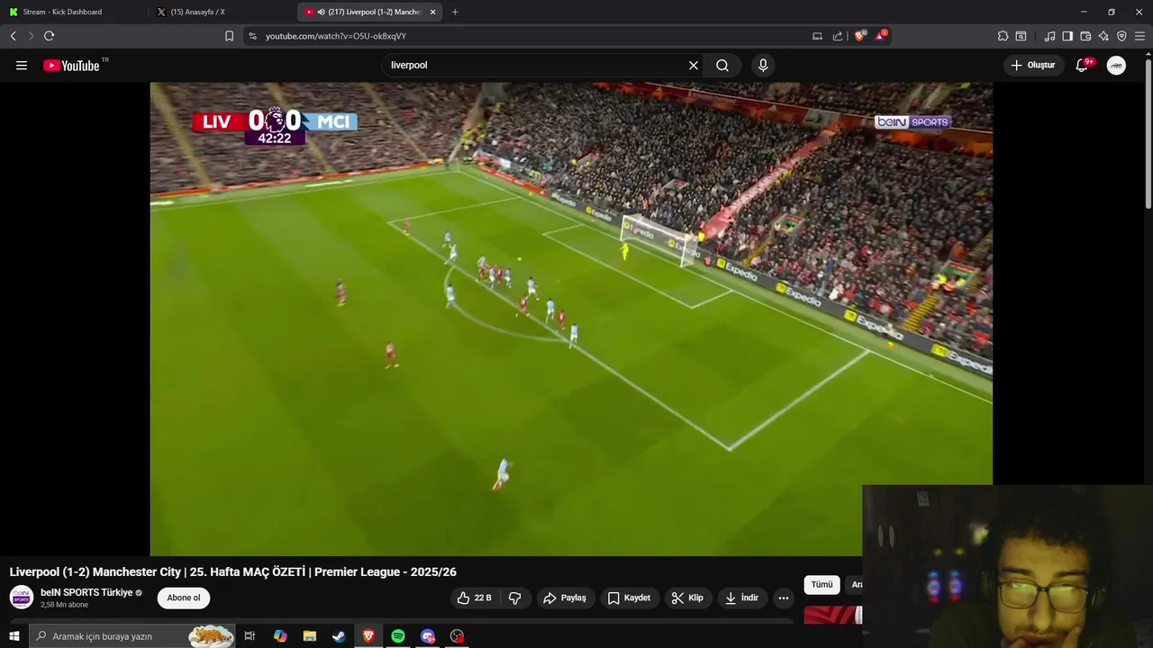
Task: Go to the YouTube home logo
Action: [71, 65]
